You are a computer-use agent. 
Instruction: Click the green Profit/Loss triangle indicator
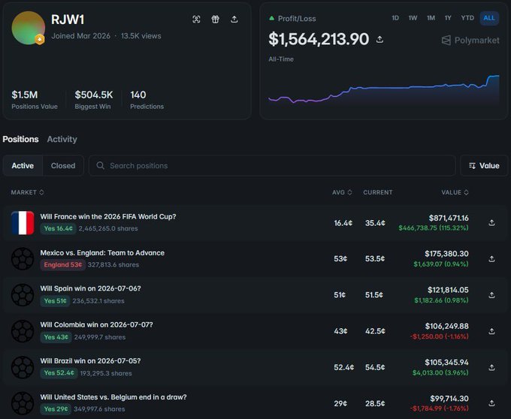(x=271, y=18)
